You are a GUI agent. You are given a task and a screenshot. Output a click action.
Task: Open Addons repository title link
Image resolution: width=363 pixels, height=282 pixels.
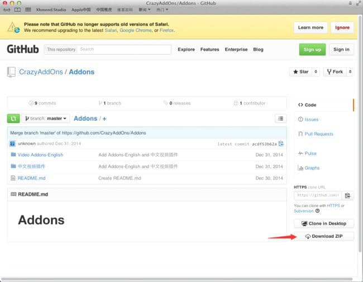point(82,72)
